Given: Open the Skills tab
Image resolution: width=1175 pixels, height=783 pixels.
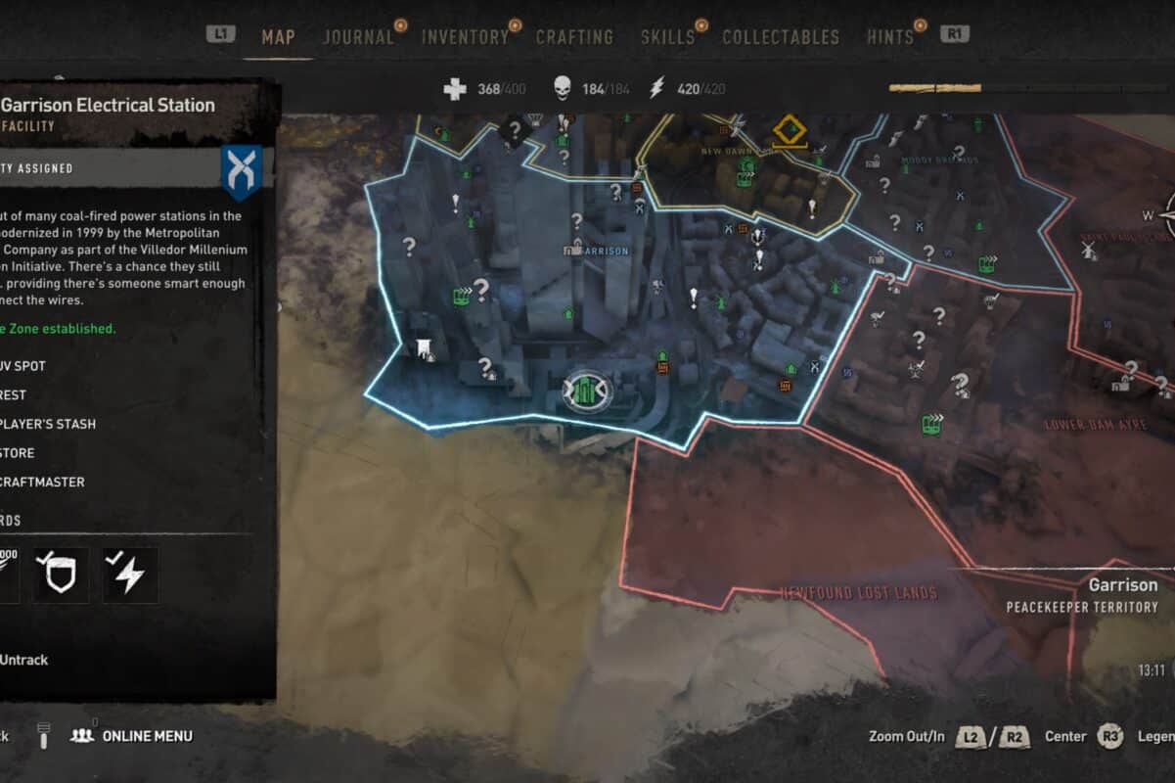Looking at the screenshot, I should pyautogui.click(x=667, y=37).
